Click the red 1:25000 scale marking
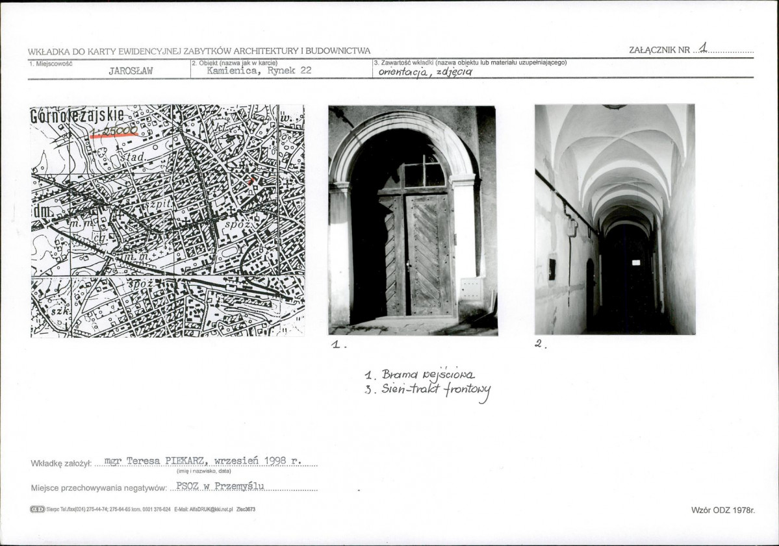The image size is (779, 546). click(x=114, y=130)
